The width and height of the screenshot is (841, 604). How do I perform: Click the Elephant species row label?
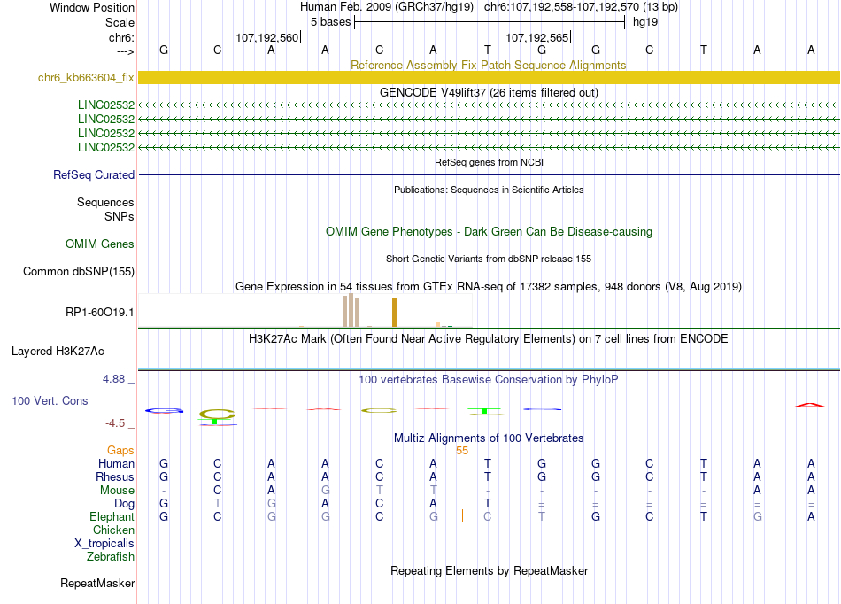click(112, 516)
